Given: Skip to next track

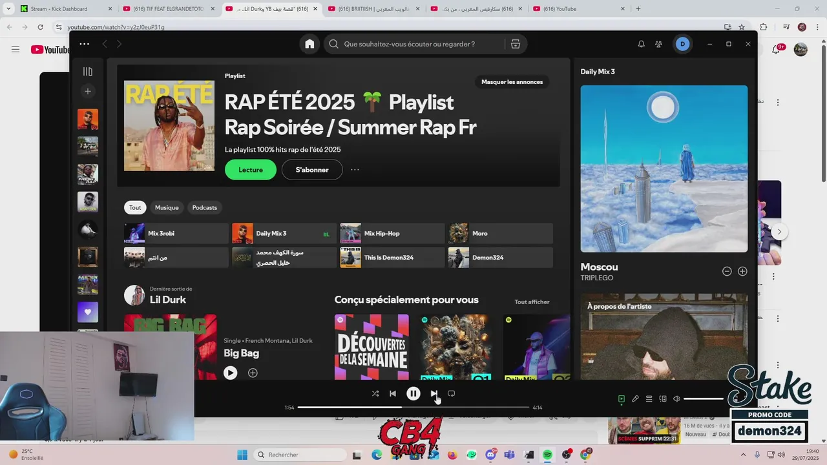Looking at the screenshot, I should 434,393.
